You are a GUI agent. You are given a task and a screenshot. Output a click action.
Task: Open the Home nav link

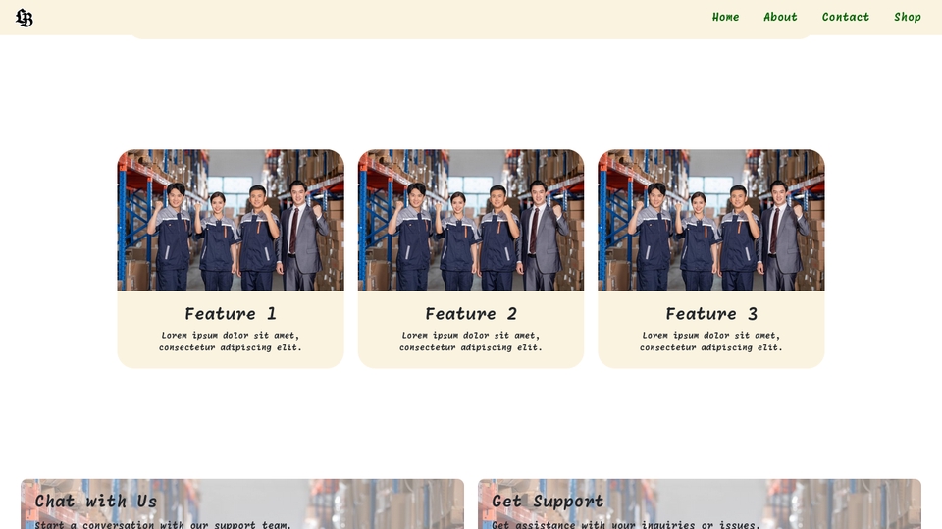click(725, 17)
